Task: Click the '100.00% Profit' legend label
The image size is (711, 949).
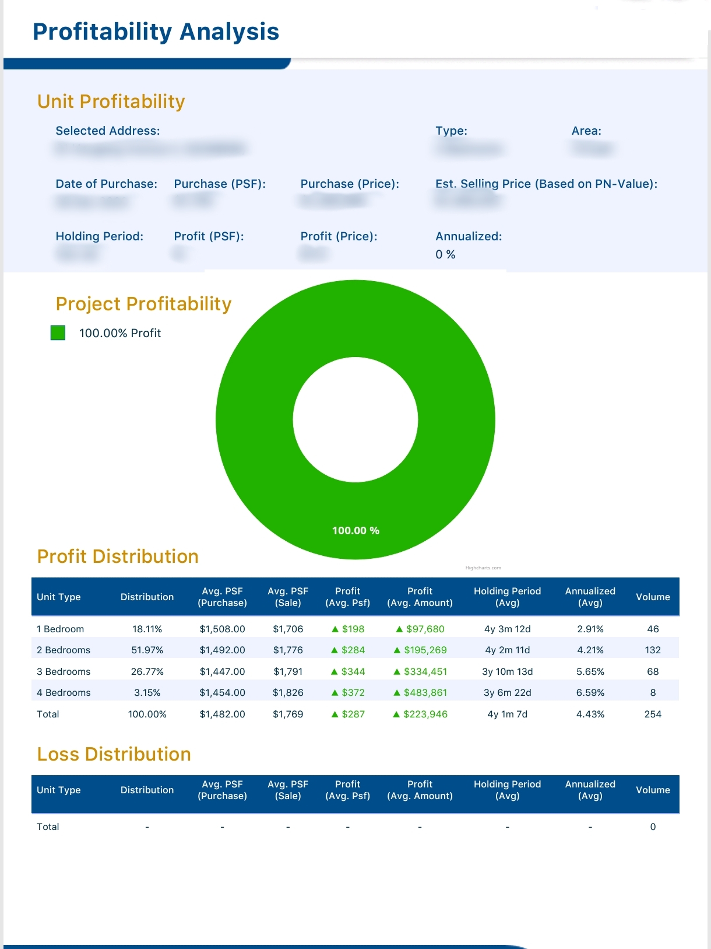Action: pyautogui.click(x=120, y=333)
